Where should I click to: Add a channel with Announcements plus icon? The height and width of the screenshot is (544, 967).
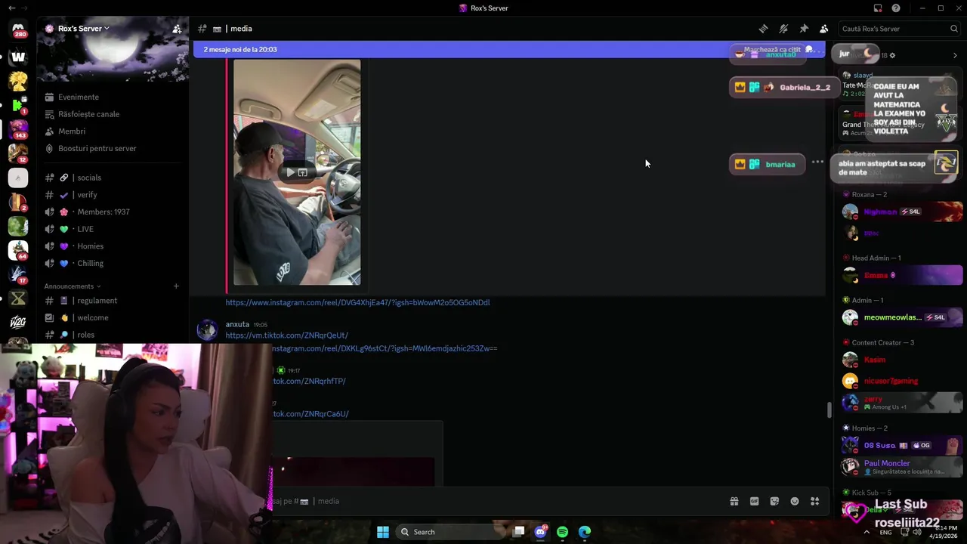tap(176, 286)
